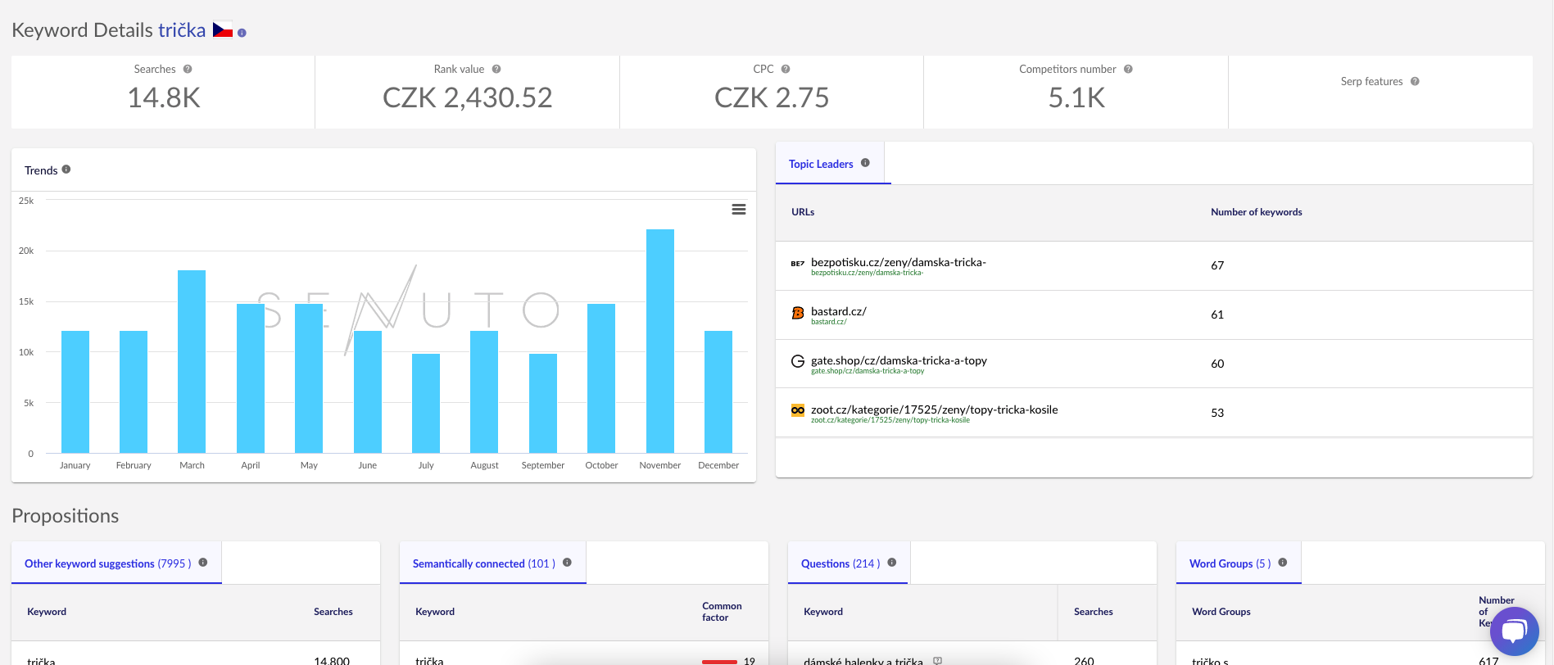Click Searches header in keyword suggestions table
The height and width of the screenshot is (665, 1554).
pos(333,612)
